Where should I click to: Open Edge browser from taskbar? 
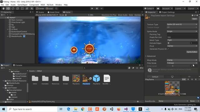point(68,109)
